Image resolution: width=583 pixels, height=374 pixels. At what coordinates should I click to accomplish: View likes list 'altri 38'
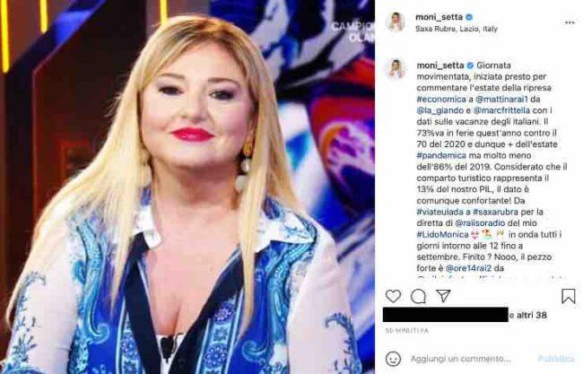pos(532,316)
